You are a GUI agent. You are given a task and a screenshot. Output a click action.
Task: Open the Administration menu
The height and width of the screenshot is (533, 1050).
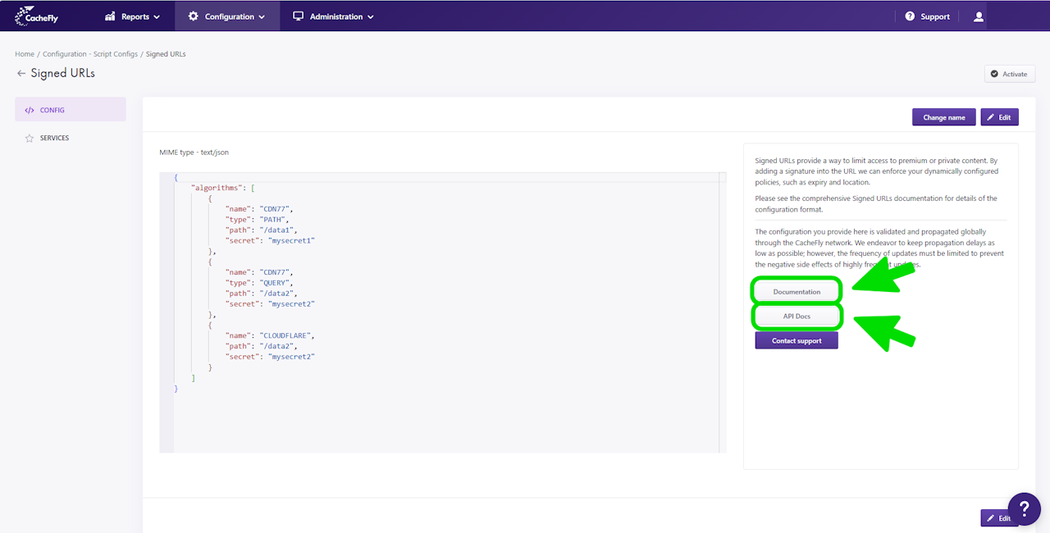tap(334, 16)
